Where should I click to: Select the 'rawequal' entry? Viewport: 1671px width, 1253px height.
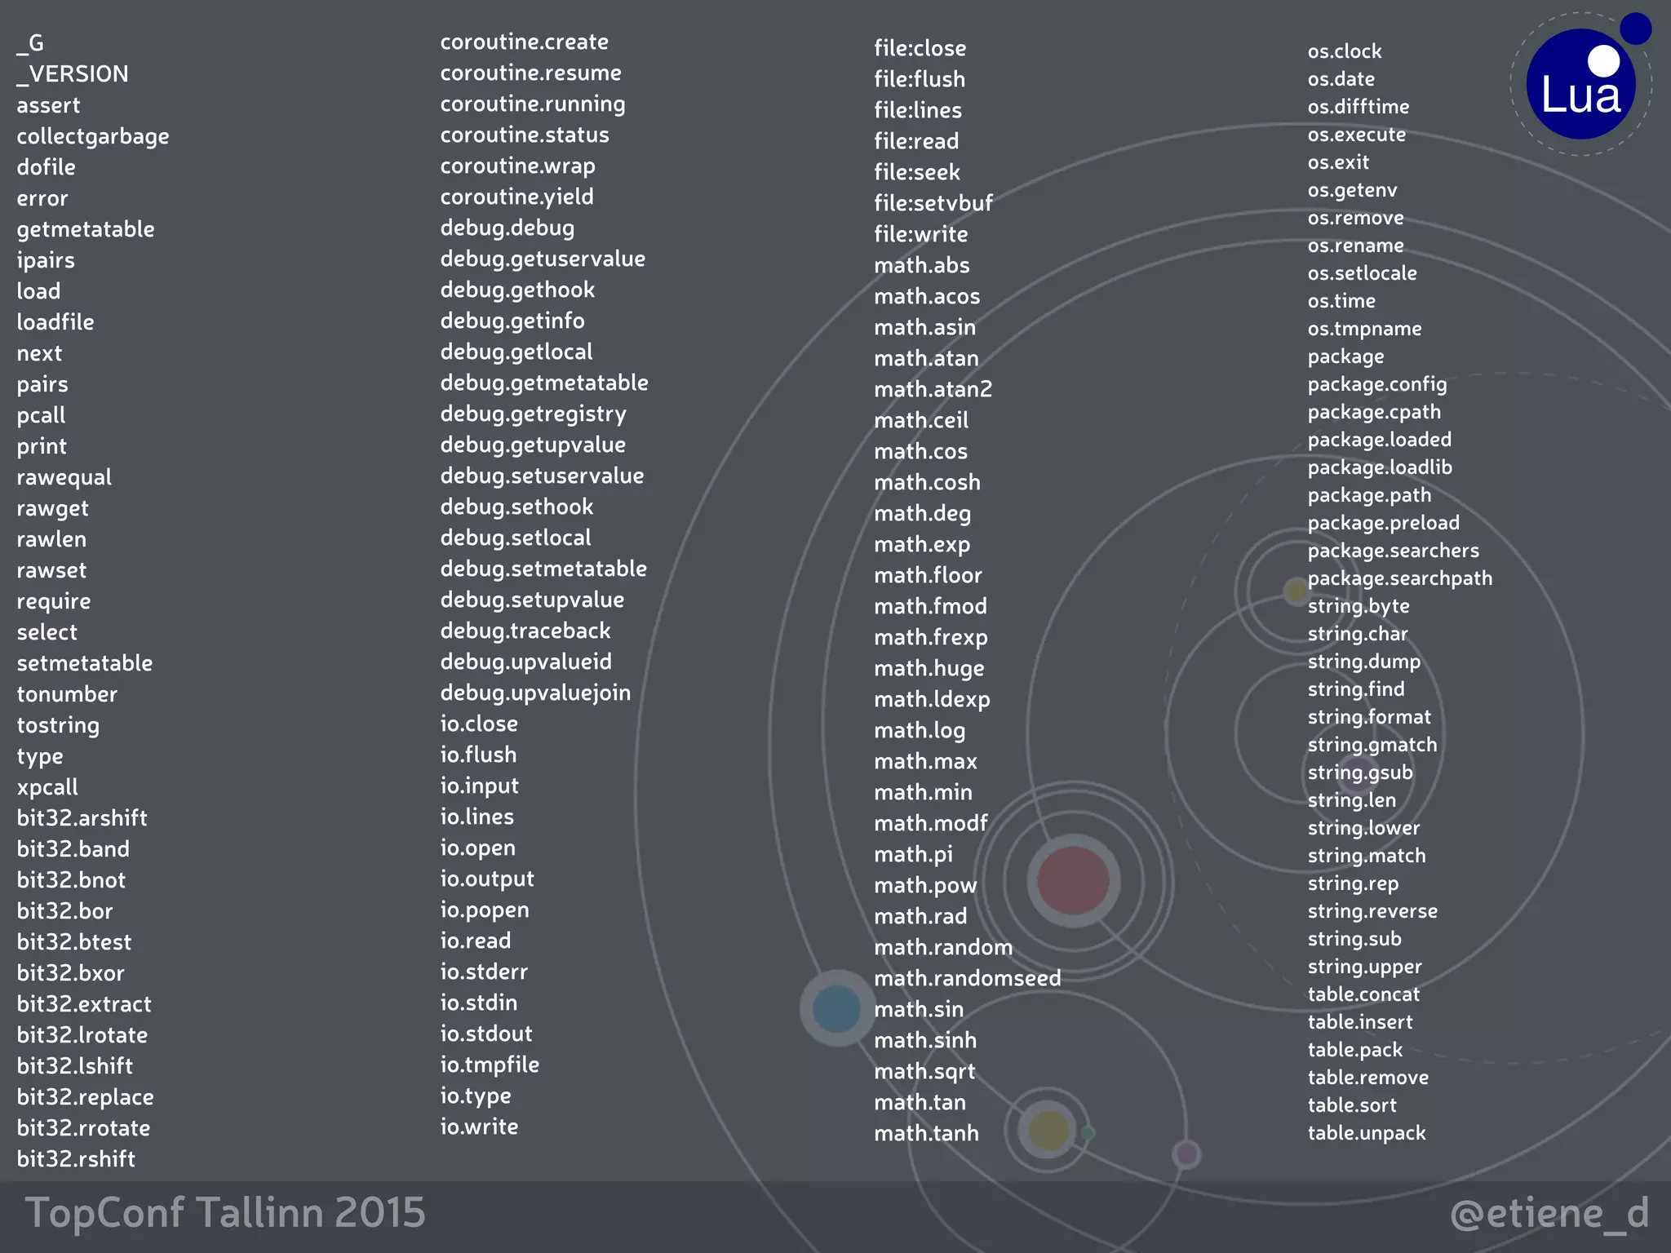64,477
